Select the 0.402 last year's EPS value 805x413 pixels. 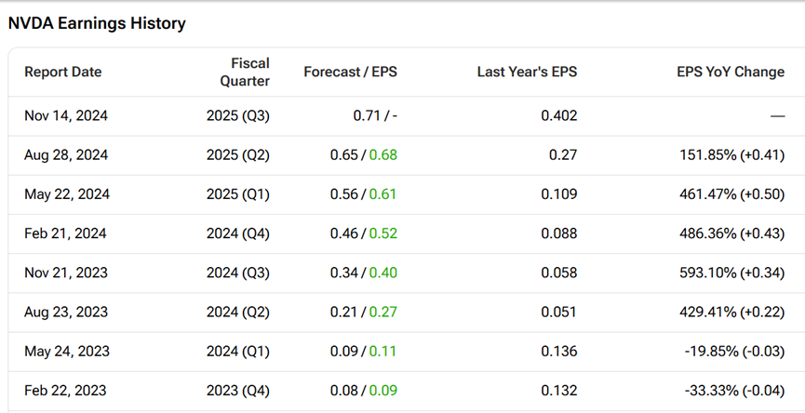click(558, 116)
